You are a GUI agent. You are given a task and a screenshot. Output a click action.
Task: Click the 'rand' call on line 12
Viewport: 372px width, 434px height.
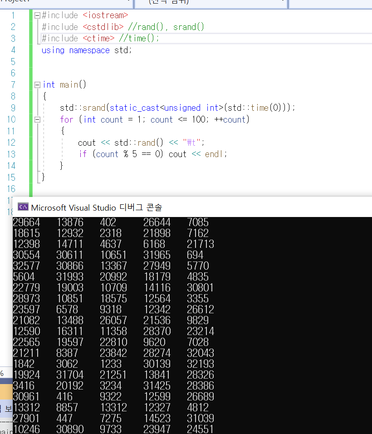pyautogui.click(x=147, y=143)
